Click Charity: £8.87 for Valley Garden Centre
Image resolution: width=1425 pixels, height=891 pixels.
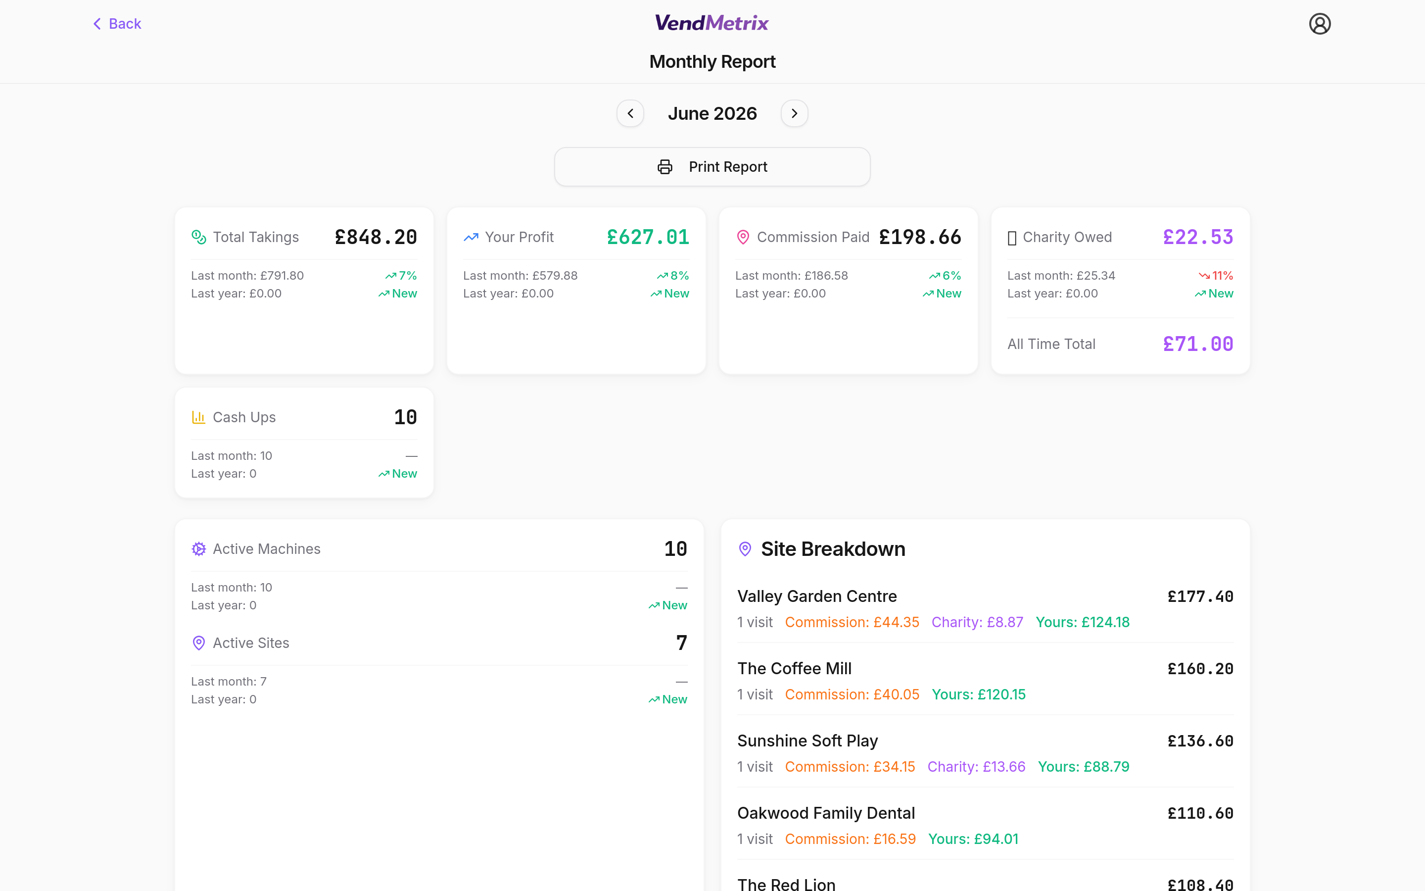[977, 622]
